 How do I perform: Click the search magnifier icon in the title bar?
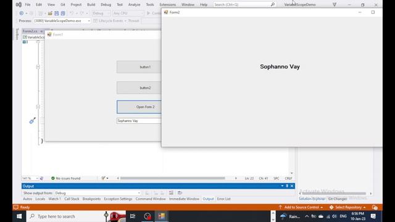pyautogui.click(x=273, y=4)
